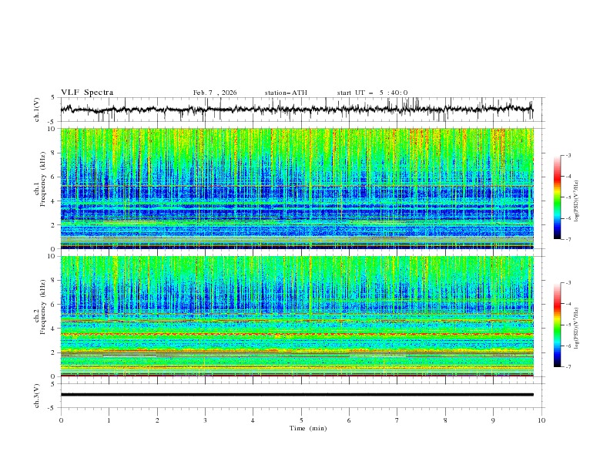
Task: Click the "-7" tick on ch.1 colorbar
Action: 568,240
